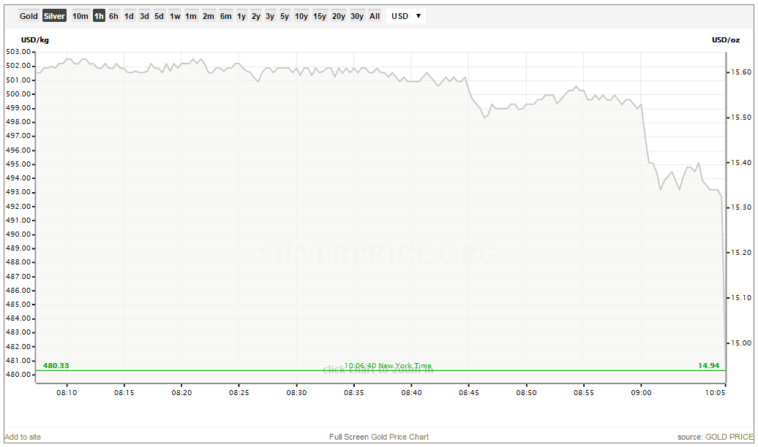The width and height of the screenshot is (758, 447).
Task: Select the 10m time range
Action: [x=80, y=16]
